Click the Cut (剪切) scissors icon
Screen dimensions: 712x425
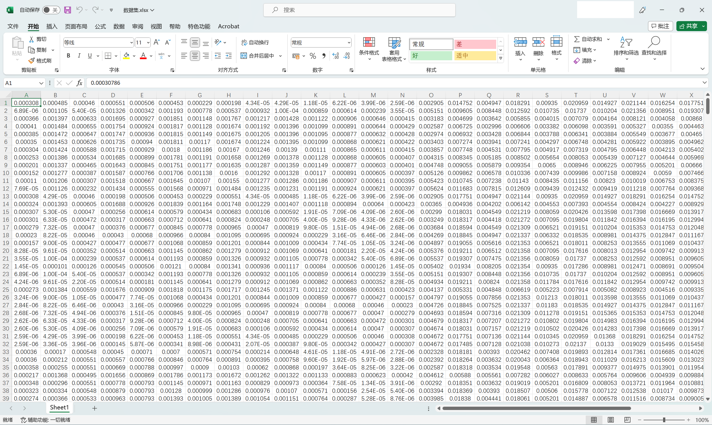pos(31,39)
